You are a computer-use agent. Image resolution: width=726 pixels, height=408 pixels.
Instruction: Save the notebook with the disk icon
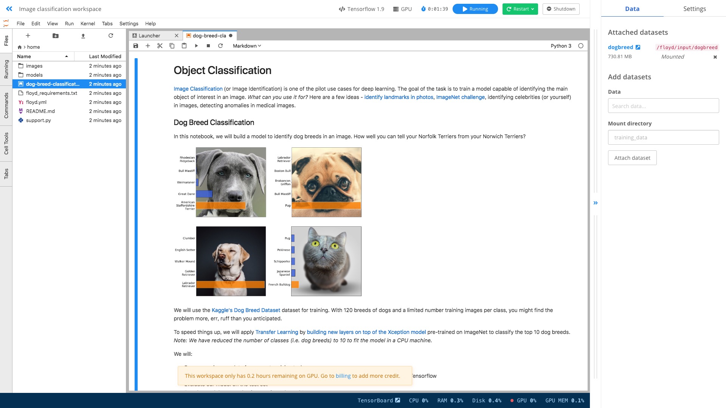[136, 46]
